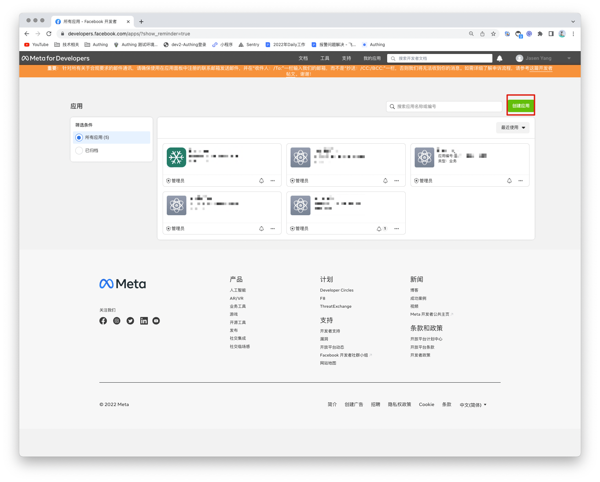600x482 pixels.
Task: Open Meta's Twitter social icon in footer
Action: point(130,321)
